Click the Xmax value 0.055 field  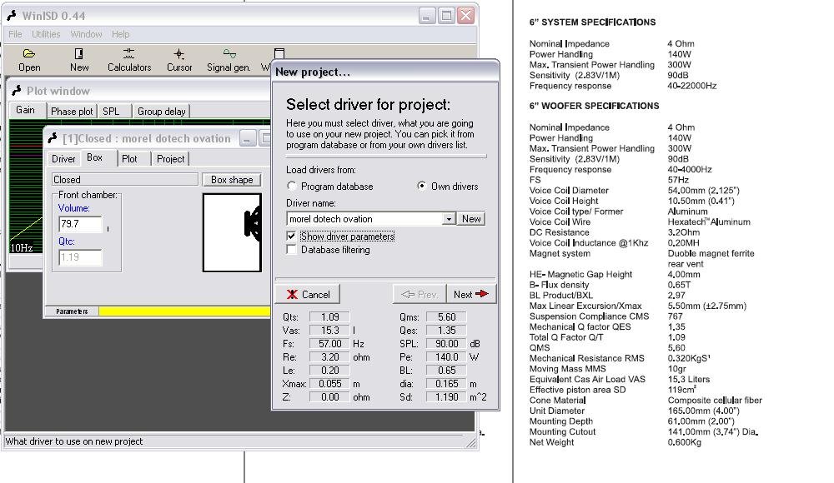click(329, 384)
